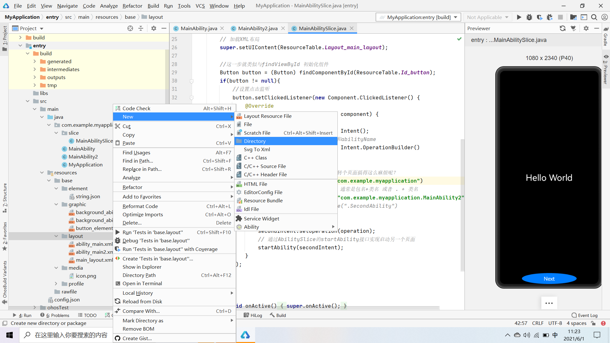The width and height of the screenshot is (610, 343).
Task: Click the Search Everywhere magnifier icon
Action: [594, 17]
